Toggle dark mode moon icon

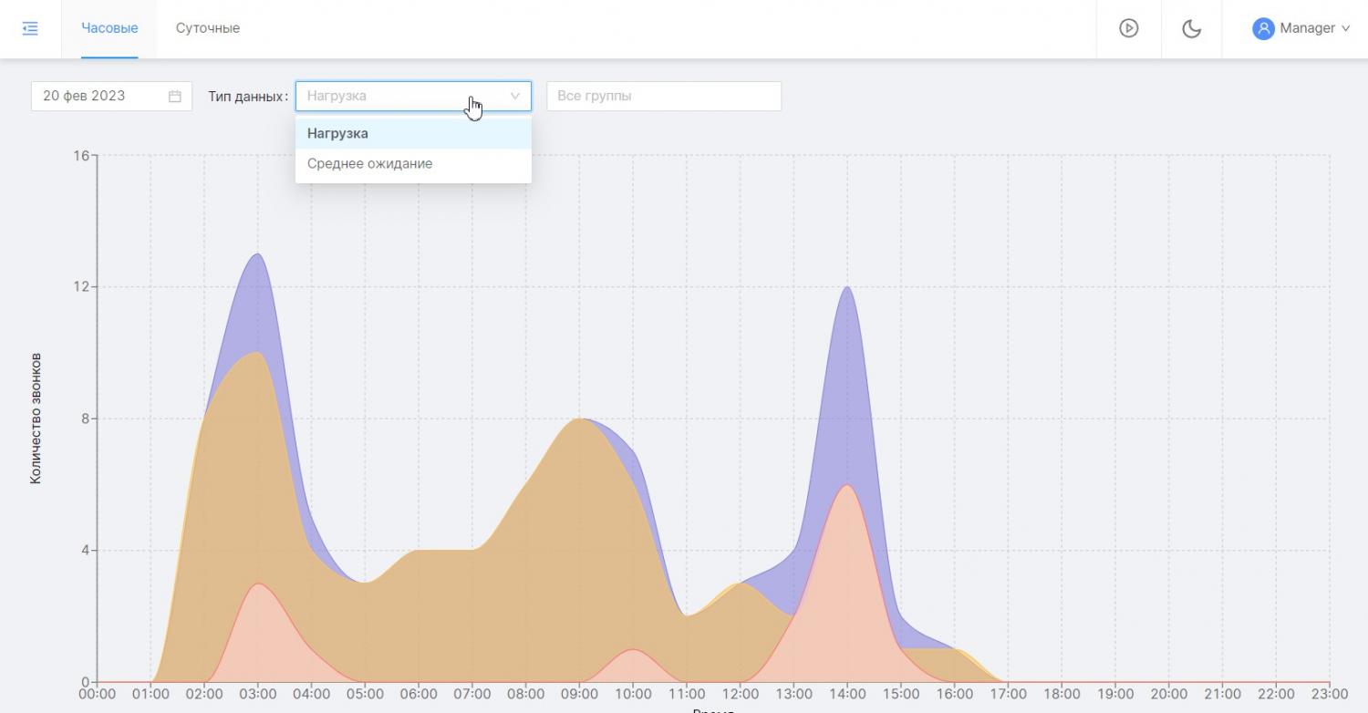1191,28
